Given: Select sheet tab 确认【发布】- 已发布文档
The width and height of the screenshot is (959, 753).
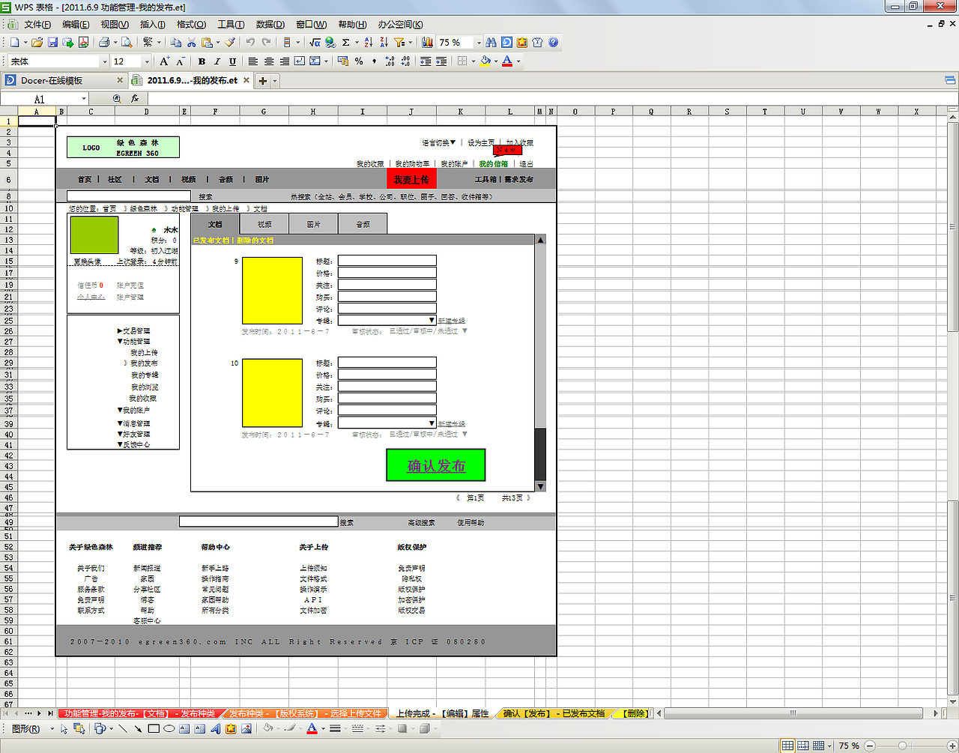Looking at the screenshot, I should point(554,713).
